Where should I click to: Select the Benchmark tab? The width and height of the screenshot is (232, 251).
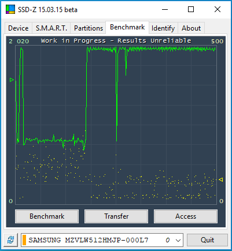coord(127,27)
